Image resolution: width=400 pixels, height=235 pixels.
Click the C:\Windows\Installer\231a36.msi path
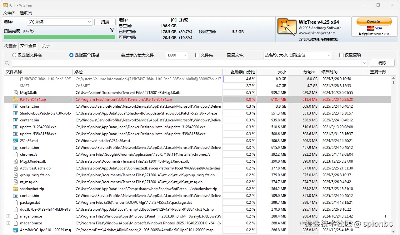[103, 141]
